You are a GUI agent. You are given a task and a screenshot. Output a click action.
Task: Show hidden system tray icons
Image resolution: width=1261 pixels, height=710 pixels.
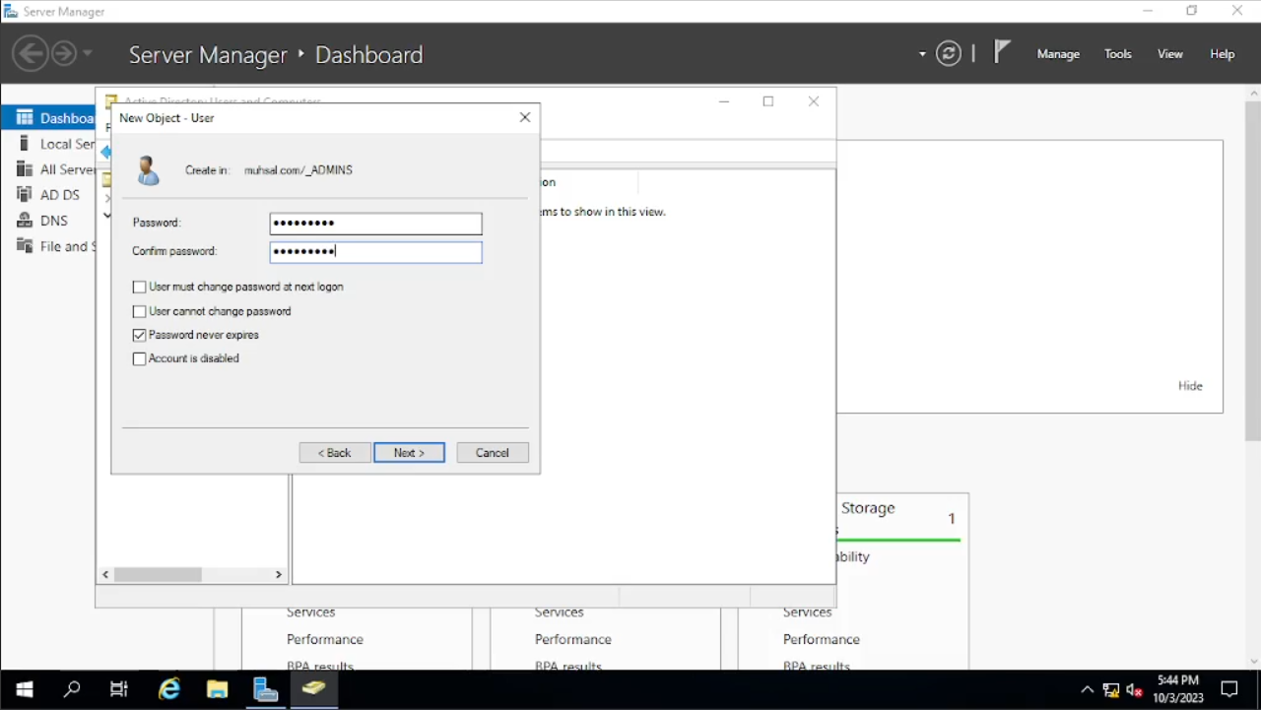click(x=1087, y=689)
